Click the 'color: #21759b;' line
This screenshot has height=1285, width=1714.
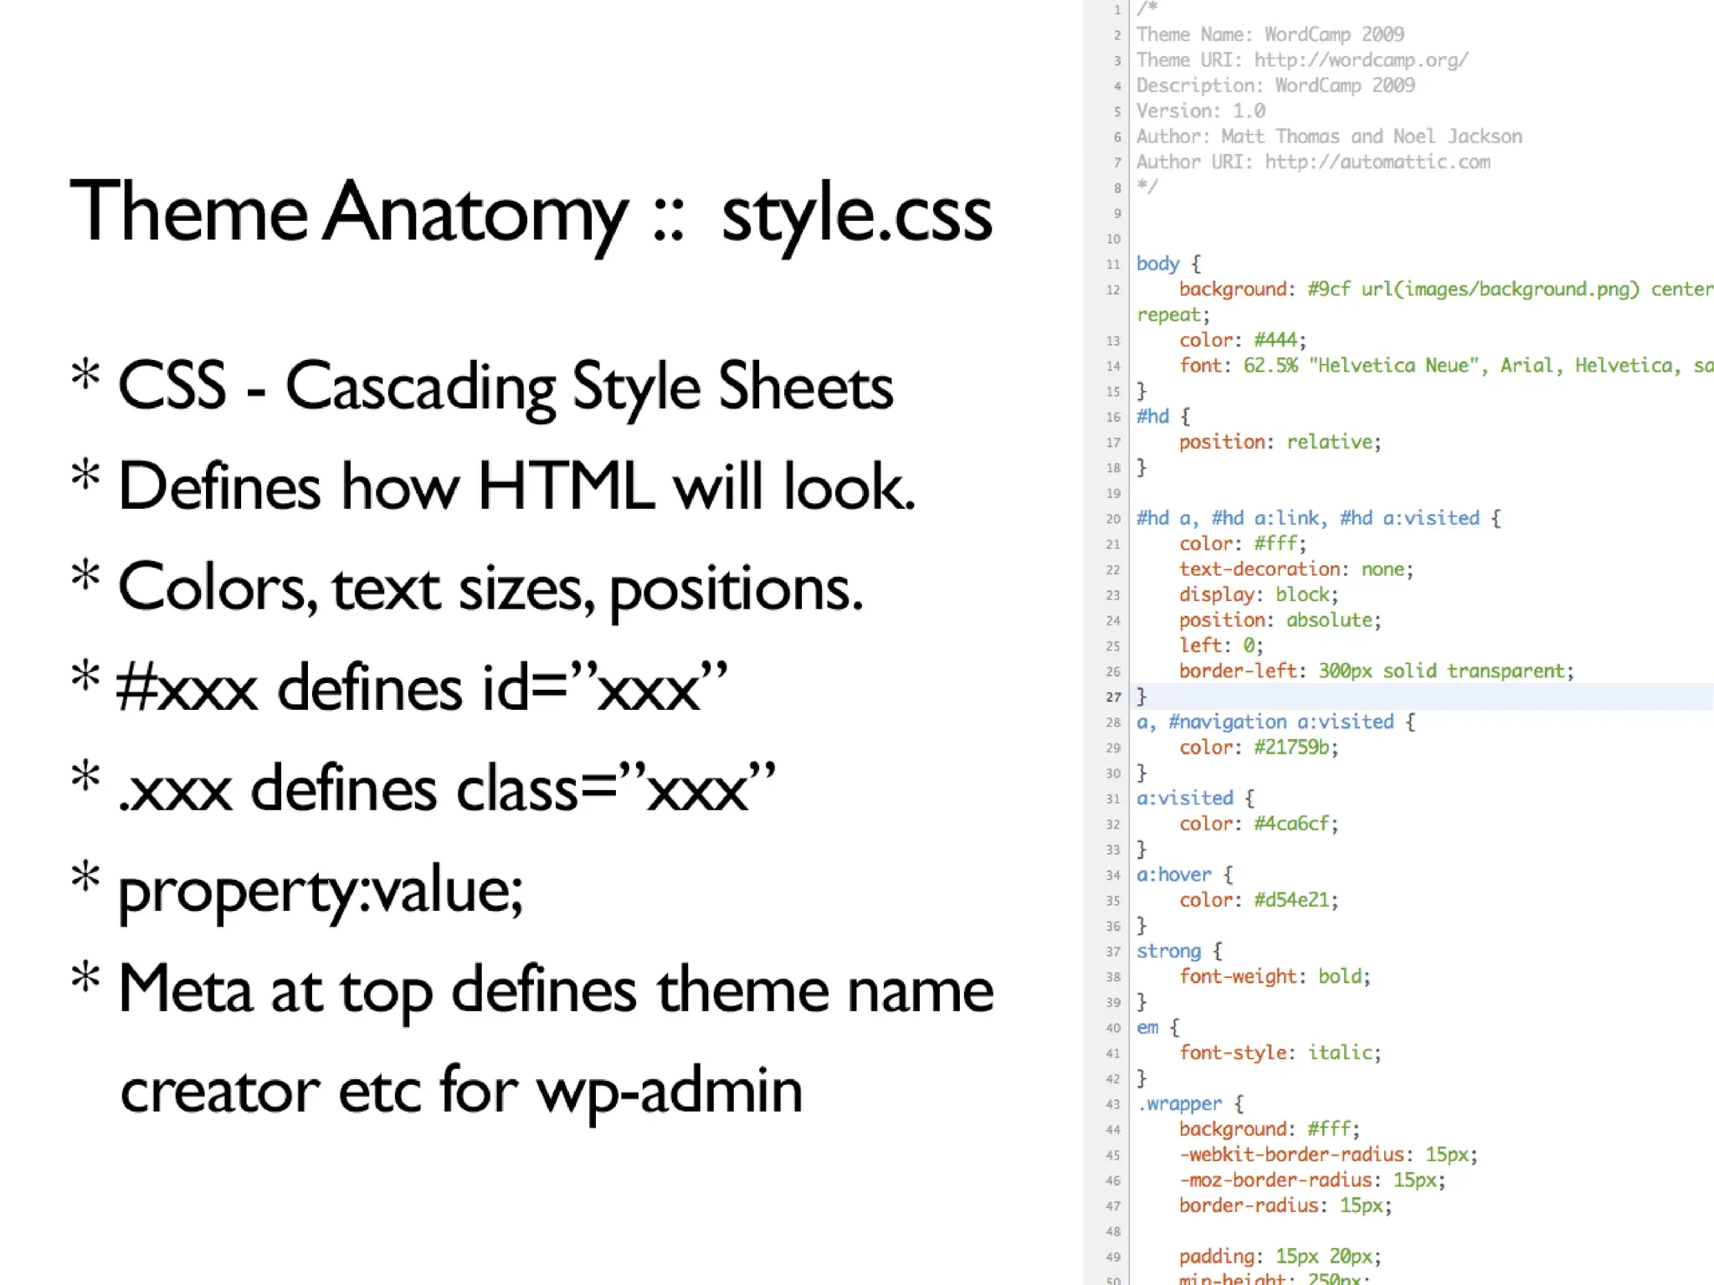[1259, 748]
